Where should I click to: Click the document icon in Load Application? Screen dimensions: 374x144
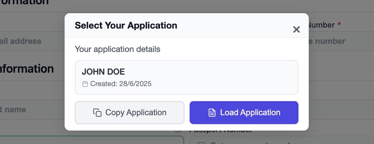tap(212, 113)
